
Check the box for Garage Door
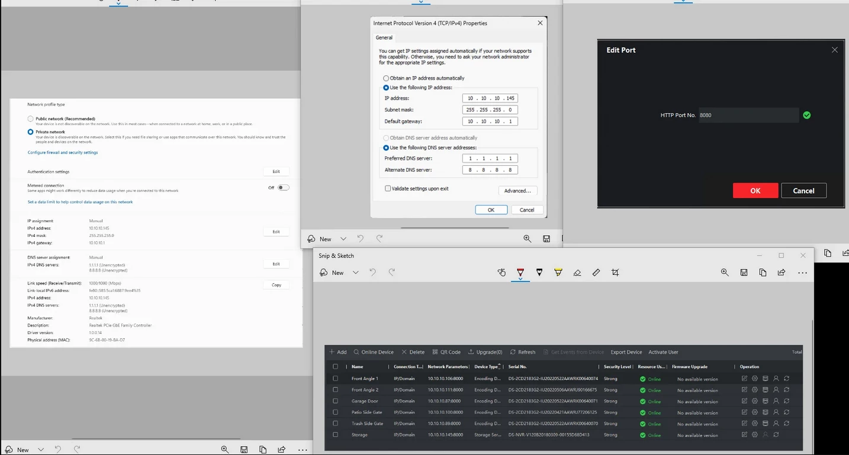(x=335, y=401)
